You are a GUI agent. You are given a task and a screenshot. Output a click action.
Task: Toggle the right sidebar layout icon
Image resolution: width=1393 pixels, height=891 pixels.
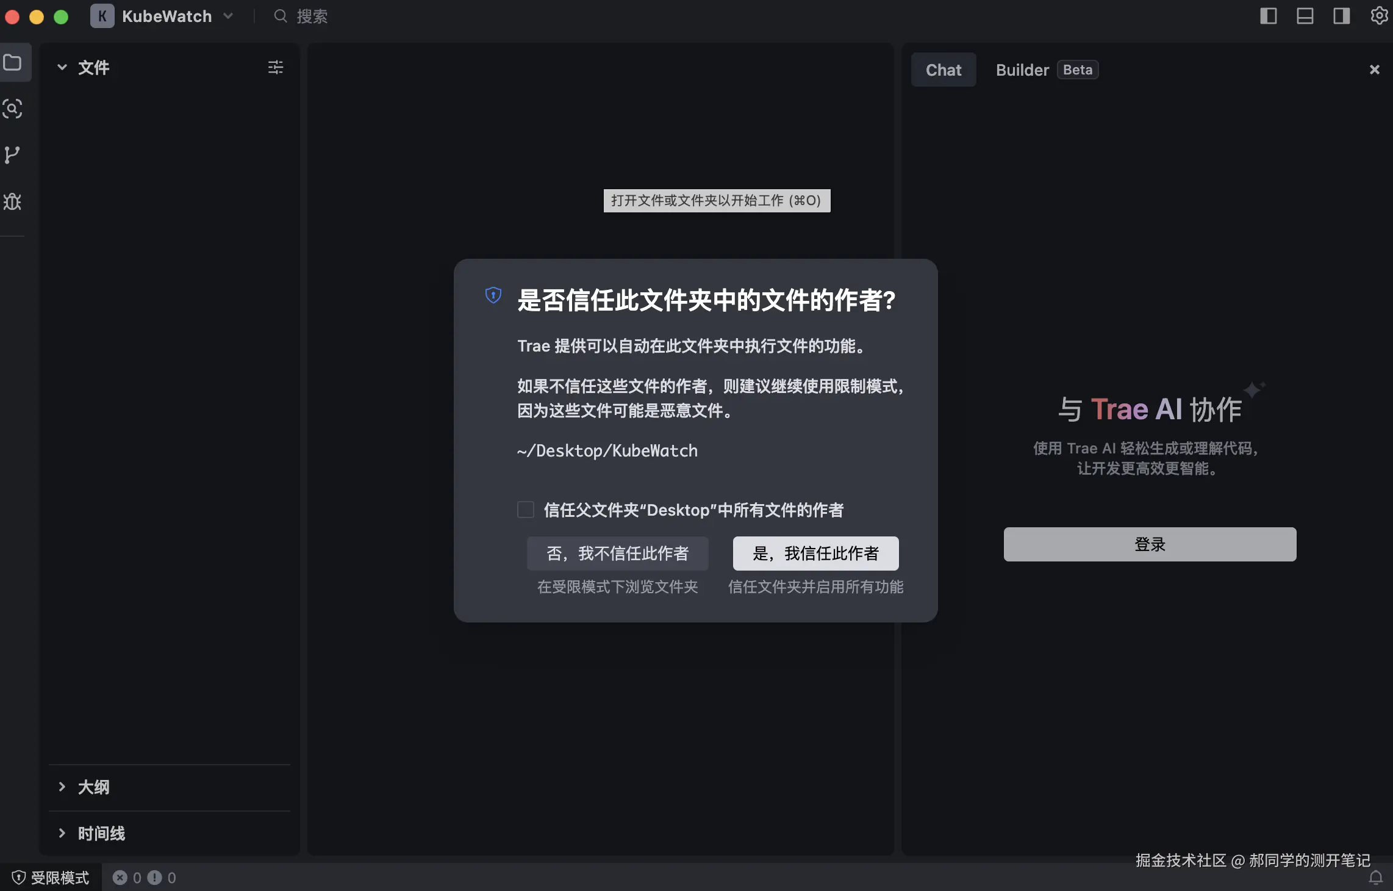click(x=1342, y=16)
